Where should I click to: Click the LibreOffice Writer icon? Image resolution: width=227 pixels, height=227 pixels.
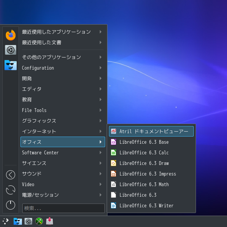pos(113,205)
